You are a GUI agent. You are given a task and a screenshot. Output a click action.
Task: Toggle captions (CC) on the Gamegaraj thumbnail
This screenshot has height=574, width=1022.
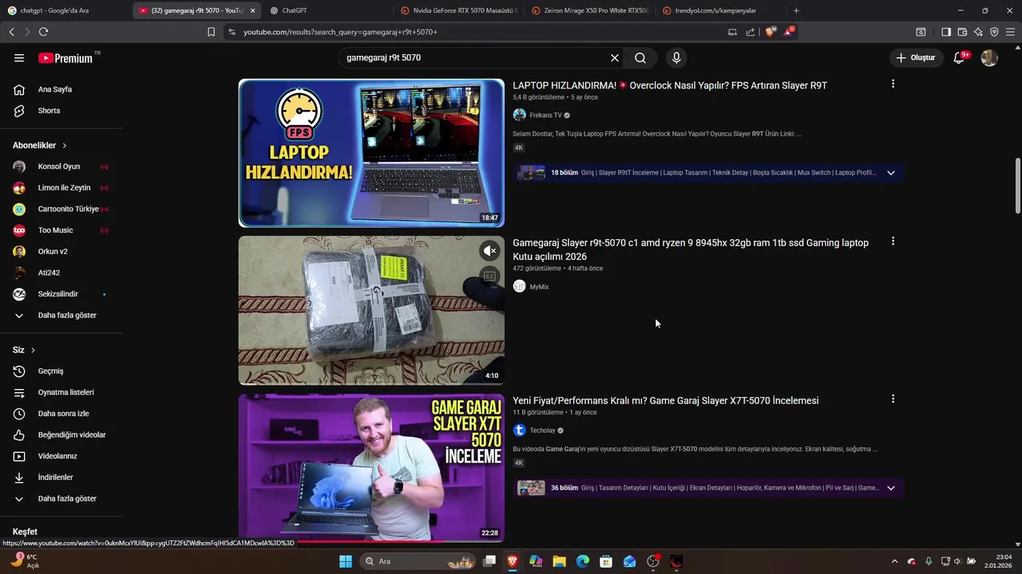click(489, 276)
